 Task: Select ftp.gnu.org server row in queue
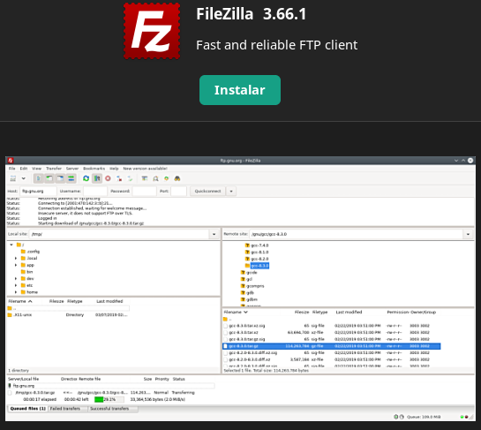(111, 386)
